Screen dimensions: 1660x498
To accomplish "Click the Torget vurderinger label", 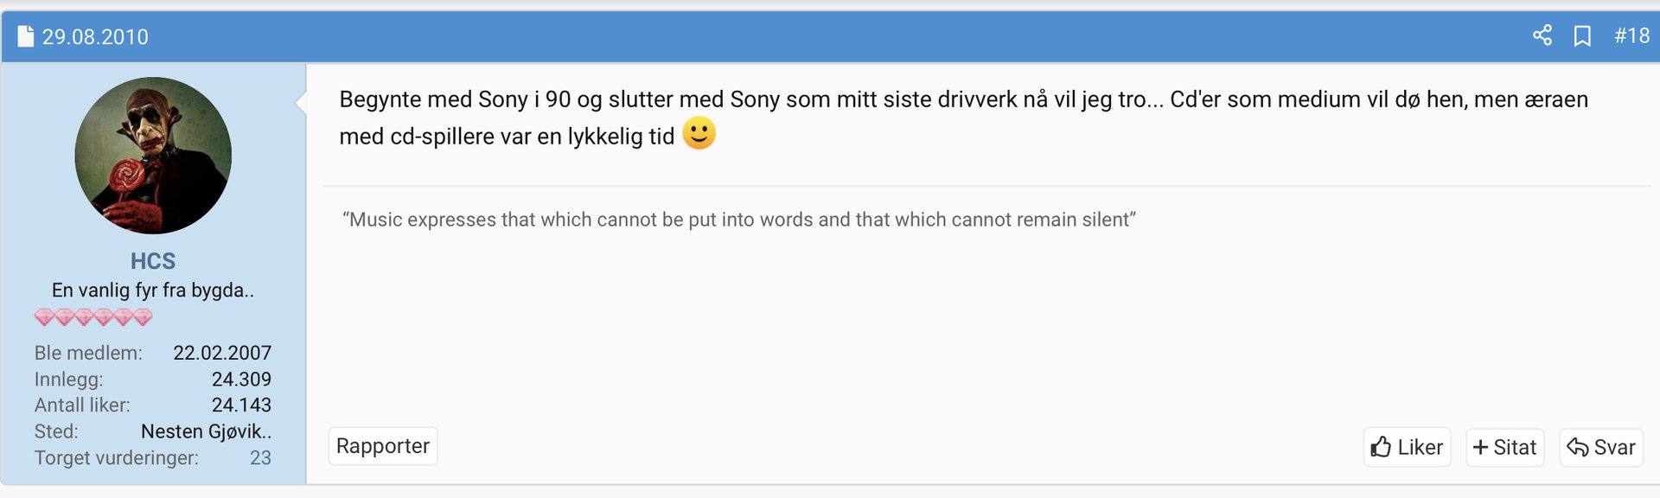I will [116, 457].
